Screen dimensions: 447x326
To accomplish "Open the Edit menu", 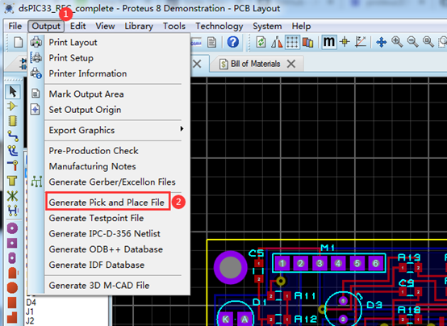I will pyautogui.click(x=77, y=27).
